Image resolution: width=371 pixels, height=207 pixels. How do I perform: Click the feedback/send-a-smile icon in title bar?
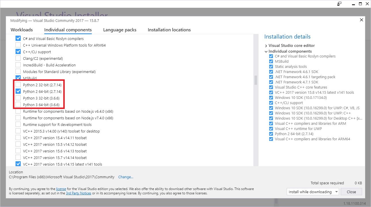pos(340,4)
